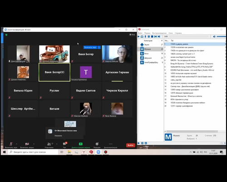Start Демонстрация экрана screen sharing
The width and height of the screenshot is (227, 182).
[81, 145]
